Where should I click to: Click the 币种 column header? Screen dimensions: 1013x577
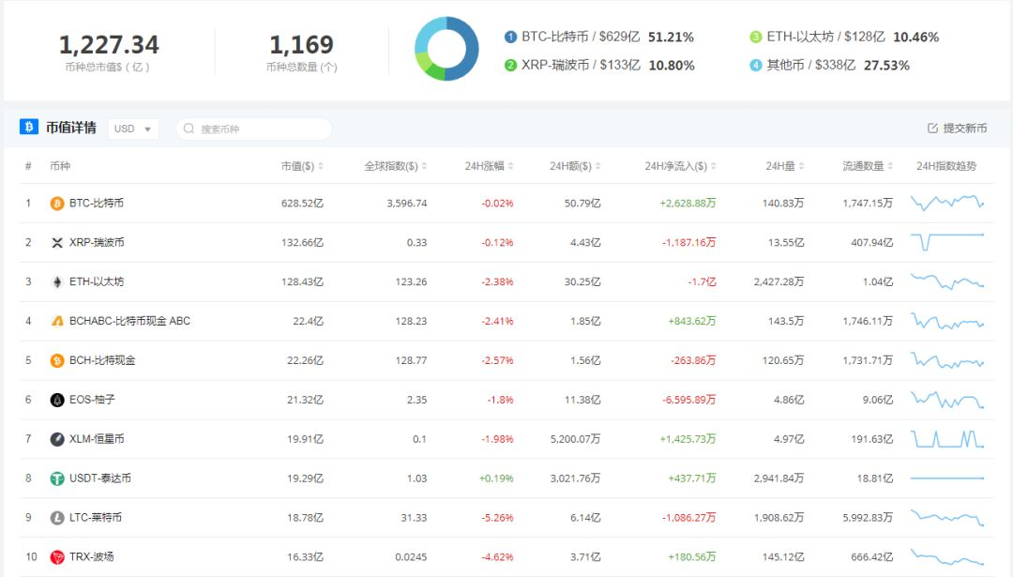click(x=60, y=167)
